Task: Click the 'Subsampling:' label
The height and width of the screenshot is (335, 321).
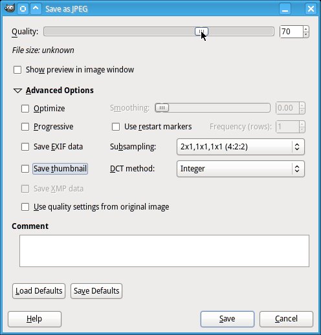Action: 133,147
